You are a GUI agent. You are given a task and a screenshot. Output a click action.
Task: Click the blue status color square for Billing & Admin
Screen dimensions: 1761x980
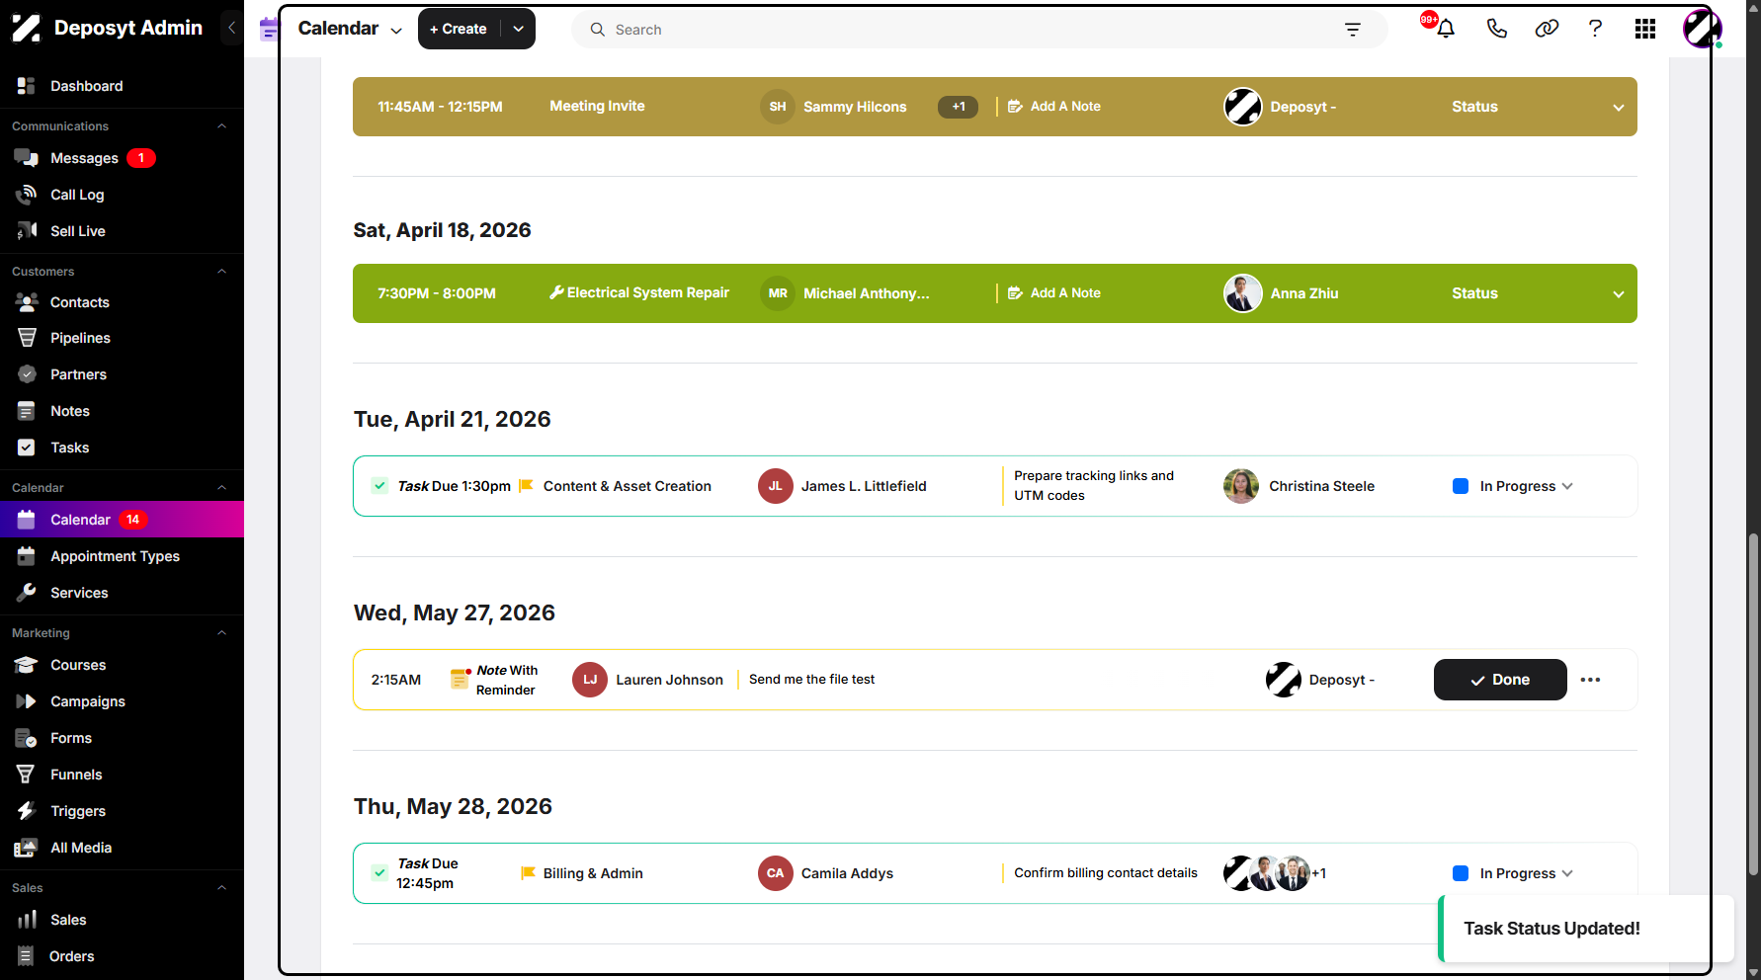click(1460, 873)
